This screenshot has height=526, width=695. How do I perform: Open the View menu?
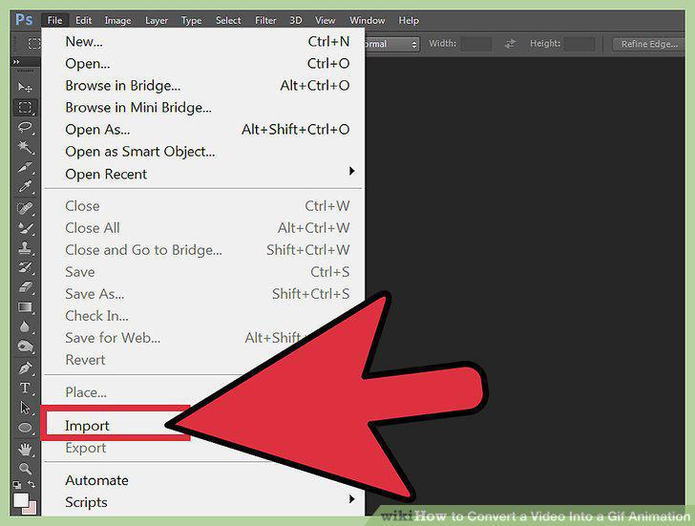pos(325,20)
